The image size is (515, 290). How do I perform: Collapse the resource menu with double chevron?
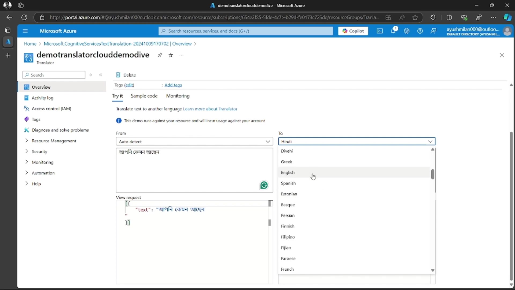101,75
